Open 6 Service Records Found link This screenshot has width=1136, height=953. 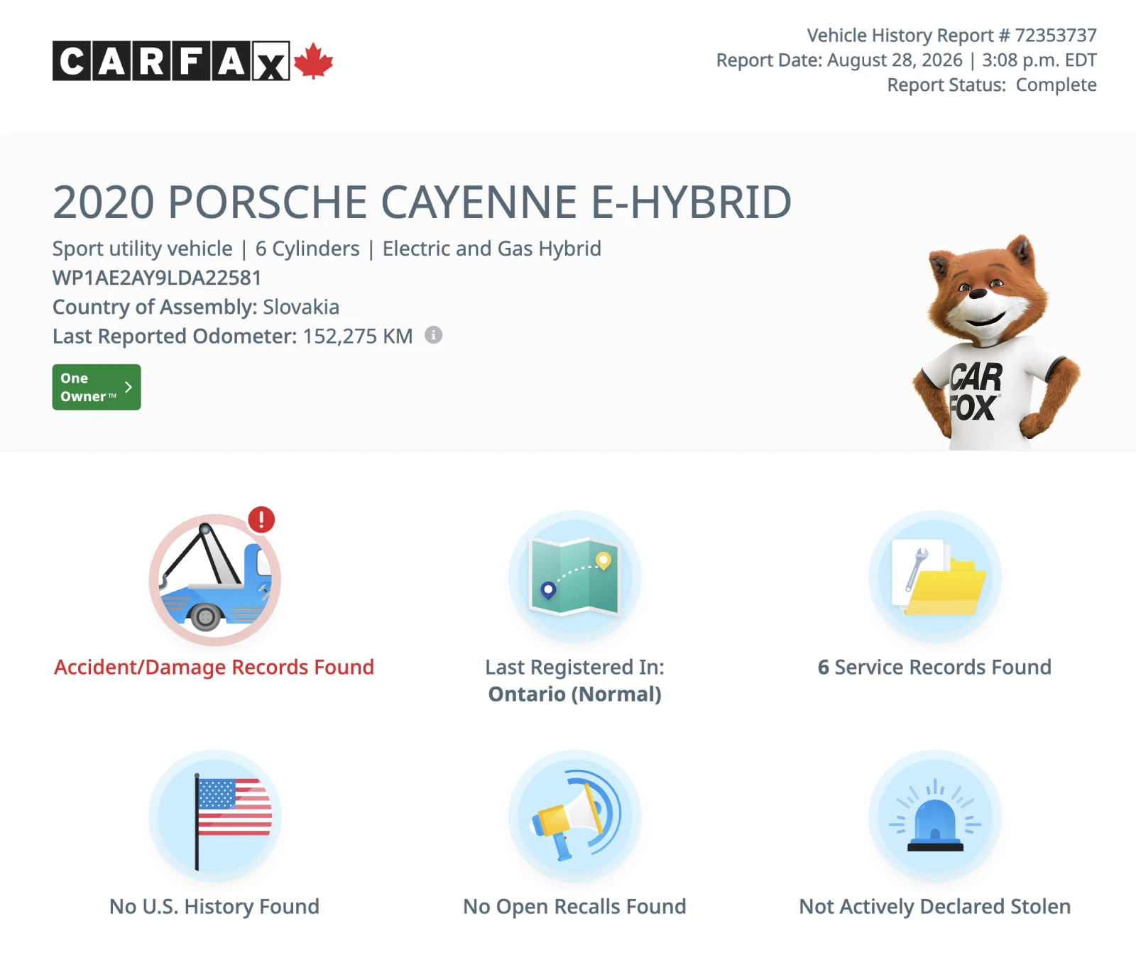[935, 668]
